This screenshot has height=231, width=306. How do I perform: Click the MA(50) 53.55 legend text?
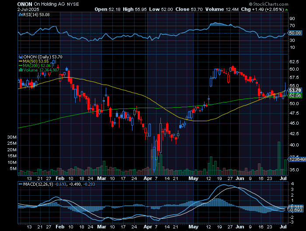coord(36,61)
